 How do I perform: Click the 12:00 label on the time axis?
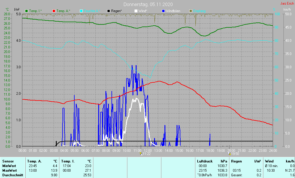click(148, 150)
